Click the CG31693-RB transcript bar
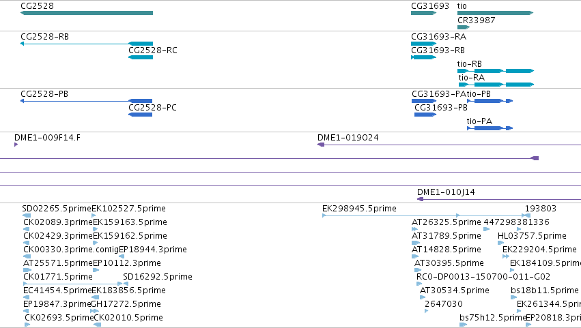This screenshot has width=581, height=328. (423, 57)
